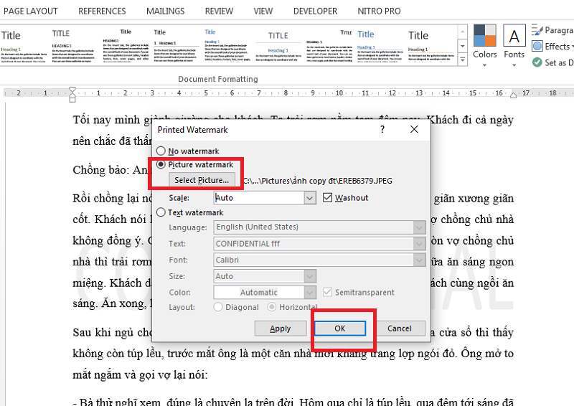The width and height of the screenshot is (574, 406).
Task: Apply the centered TITLE with blue heading set
Action: click(278, 46)
